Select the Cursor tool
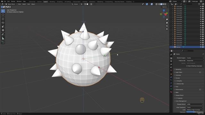The height and width of the screenshot is (115, 205). point(3,15)
